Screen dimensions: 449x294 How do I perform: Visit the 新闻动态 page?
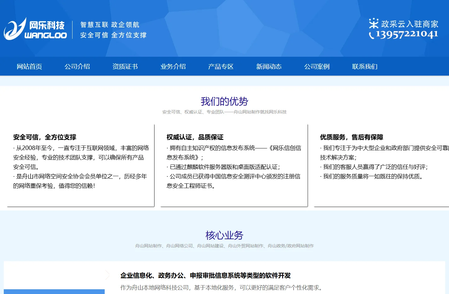tap(269, 66)
